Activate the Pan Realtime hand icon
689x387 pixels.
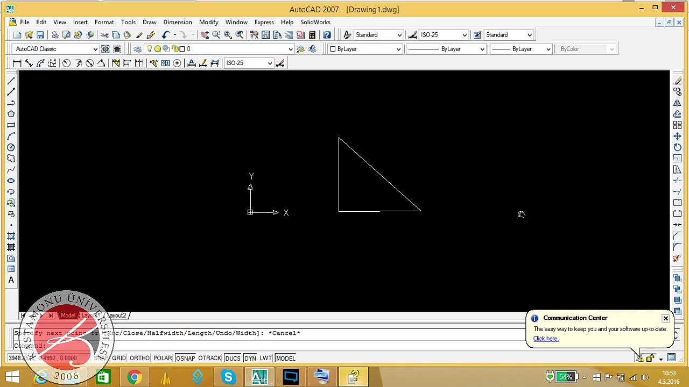point(205,35)
